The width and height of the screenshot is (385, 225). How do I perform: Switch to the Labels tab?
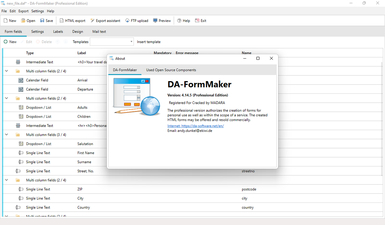click(58, 32)
